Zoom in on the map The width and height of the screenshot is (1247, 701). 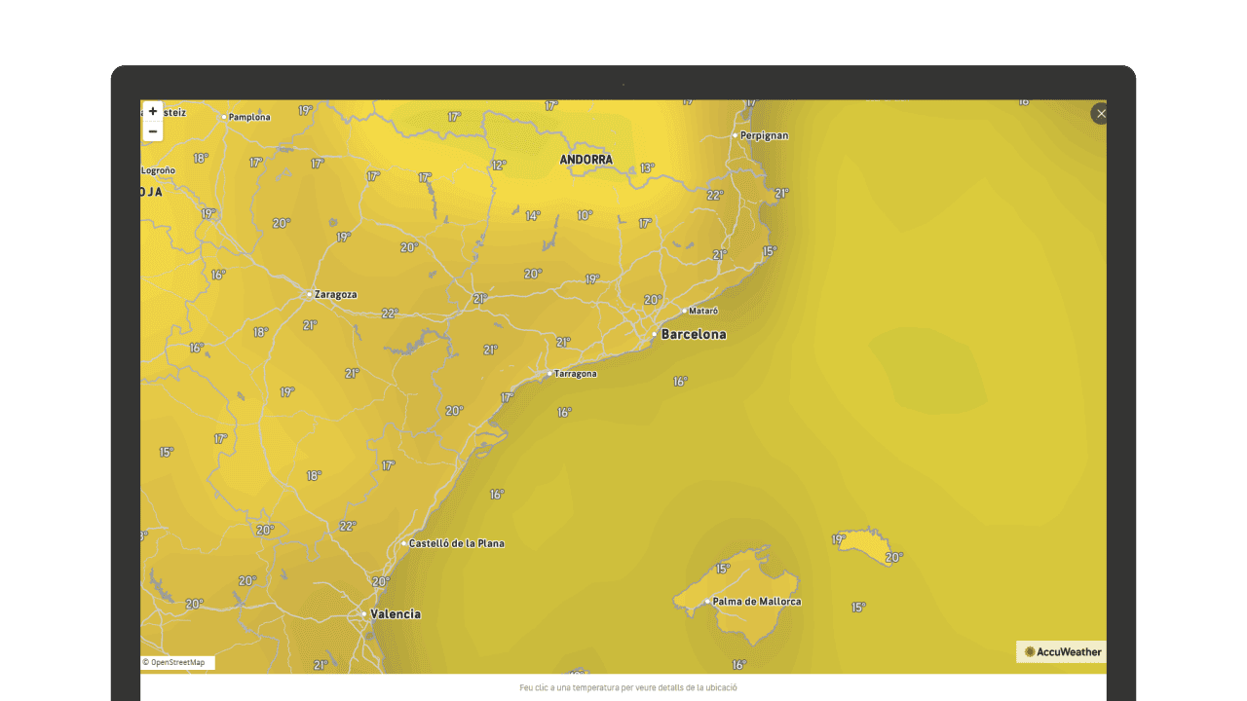click(x=153, y=112)
